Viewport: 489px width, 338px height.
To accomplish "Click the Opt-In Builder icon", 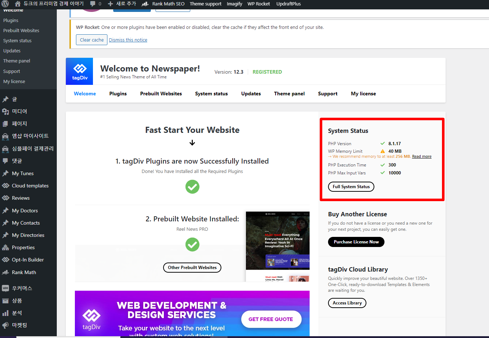I will [5, 260].
